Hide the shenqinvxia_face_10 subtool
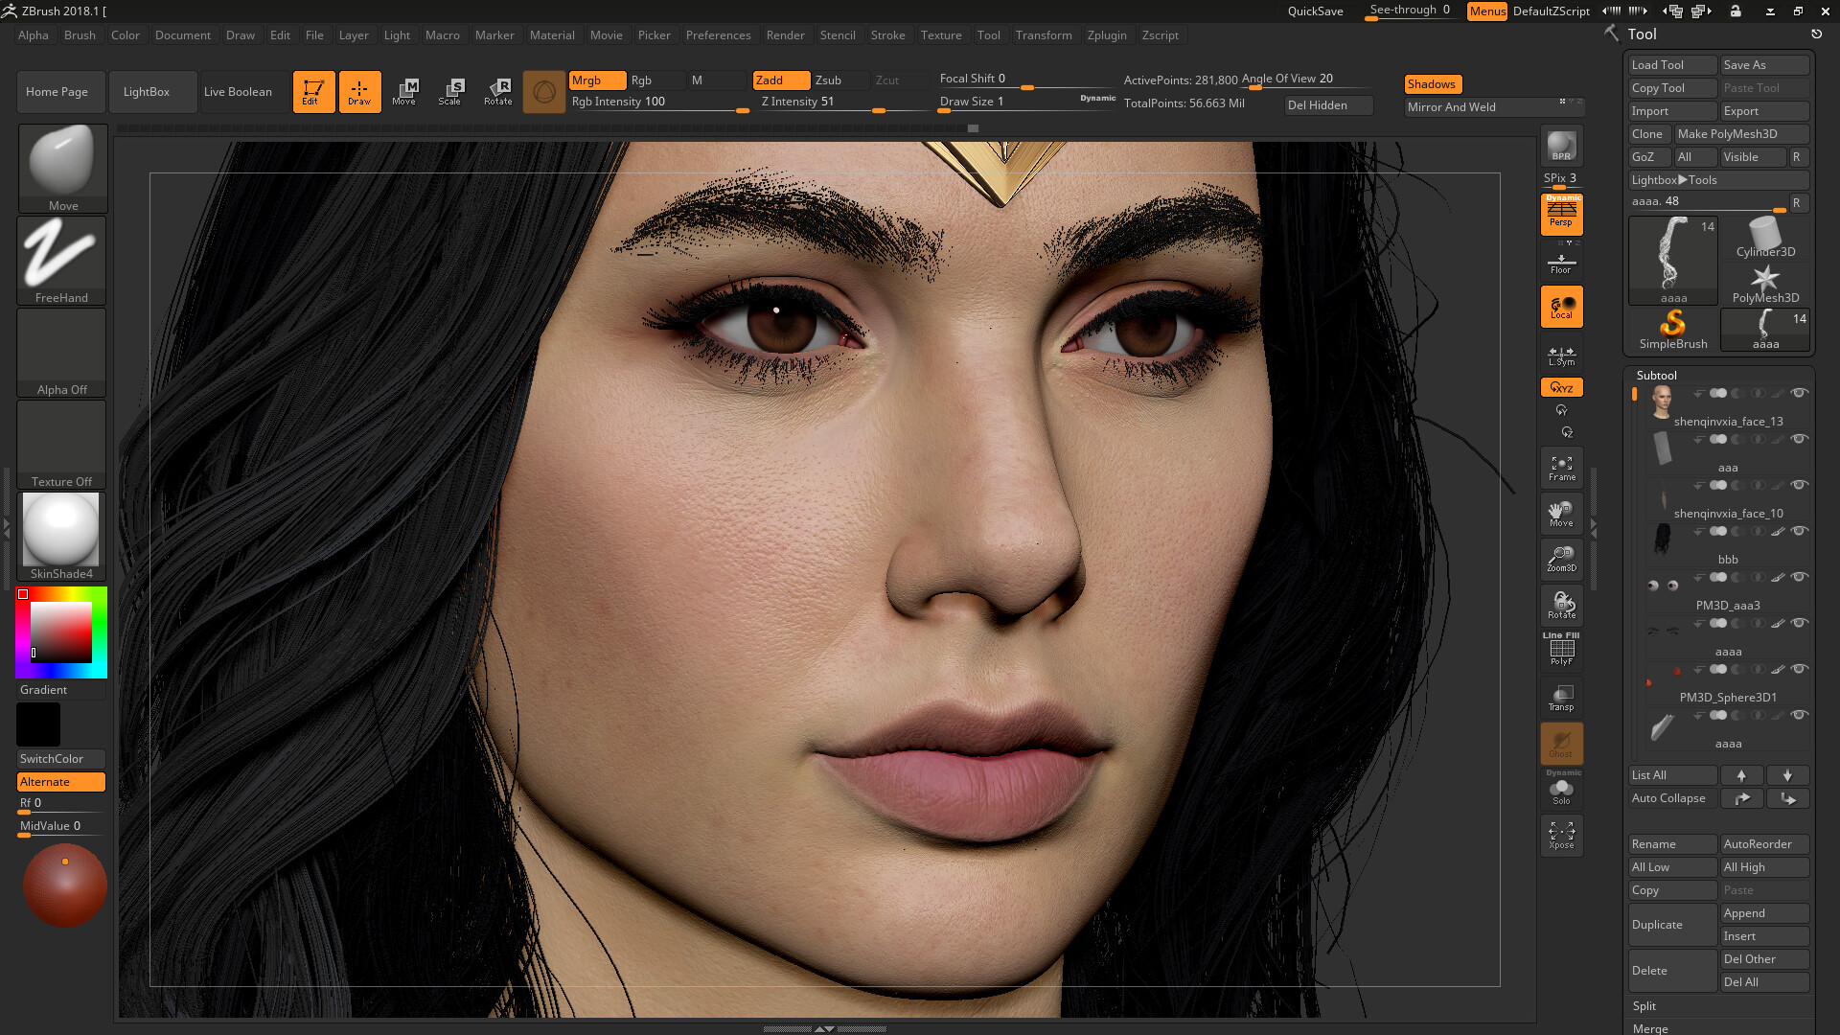The width and height of the screenshot is (1840, 1035). tap(1800, 485)
